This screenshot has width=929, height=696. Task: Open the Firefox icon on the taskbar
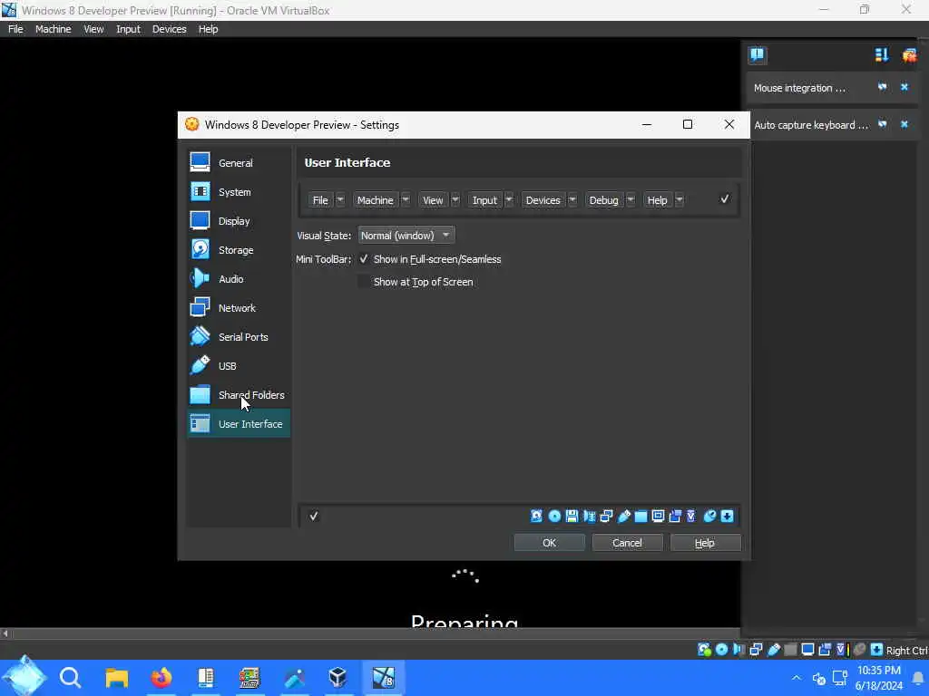161,678
